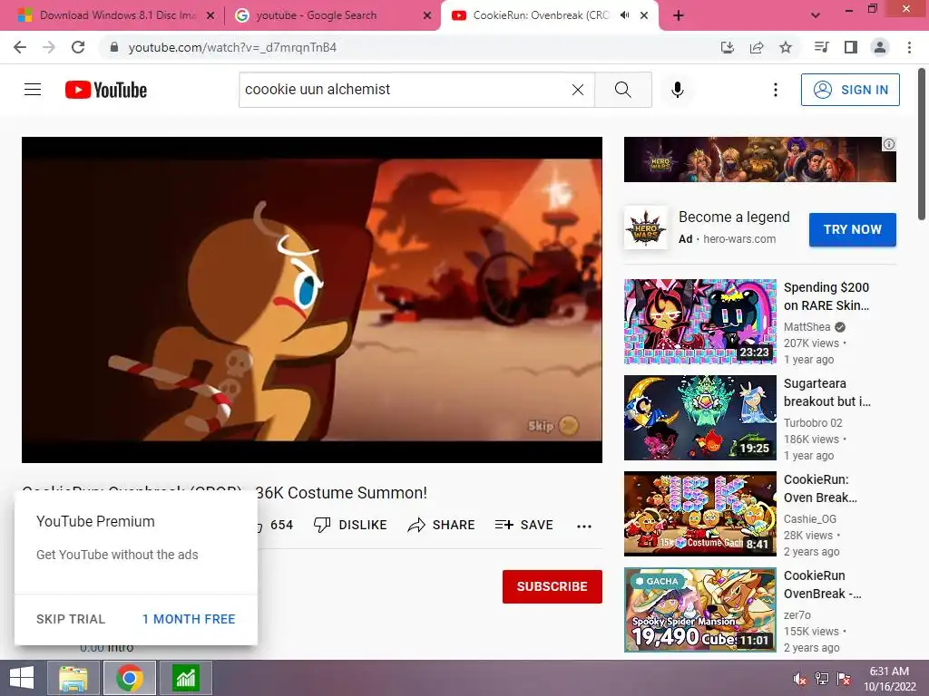Screen dimensions: 929x696
Task: Go forward in browser history
Action: (x=49, y=47)
